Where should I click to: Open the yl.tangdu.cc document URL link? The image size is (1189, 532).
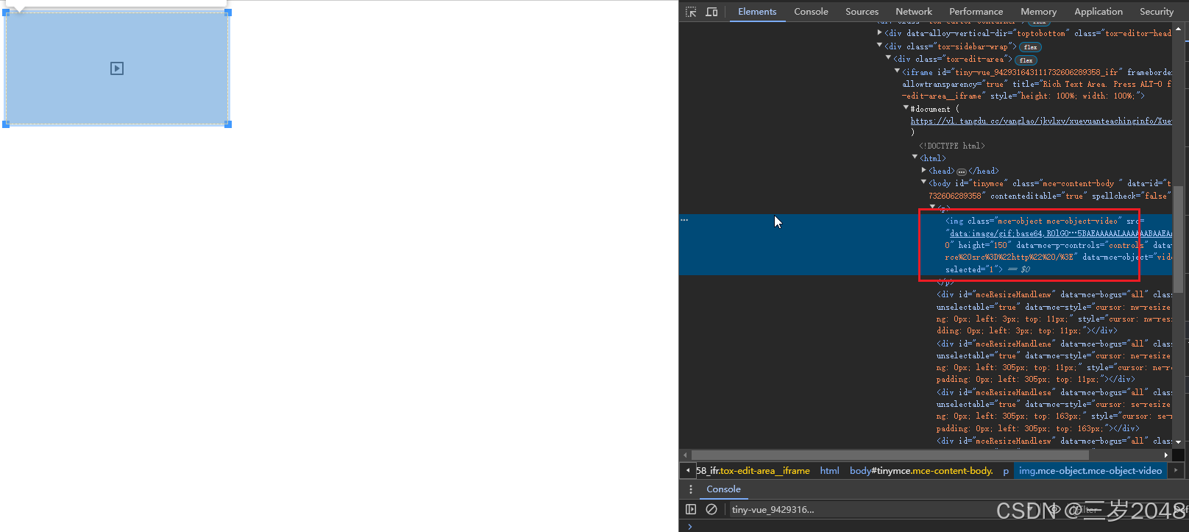point(1040,121)
